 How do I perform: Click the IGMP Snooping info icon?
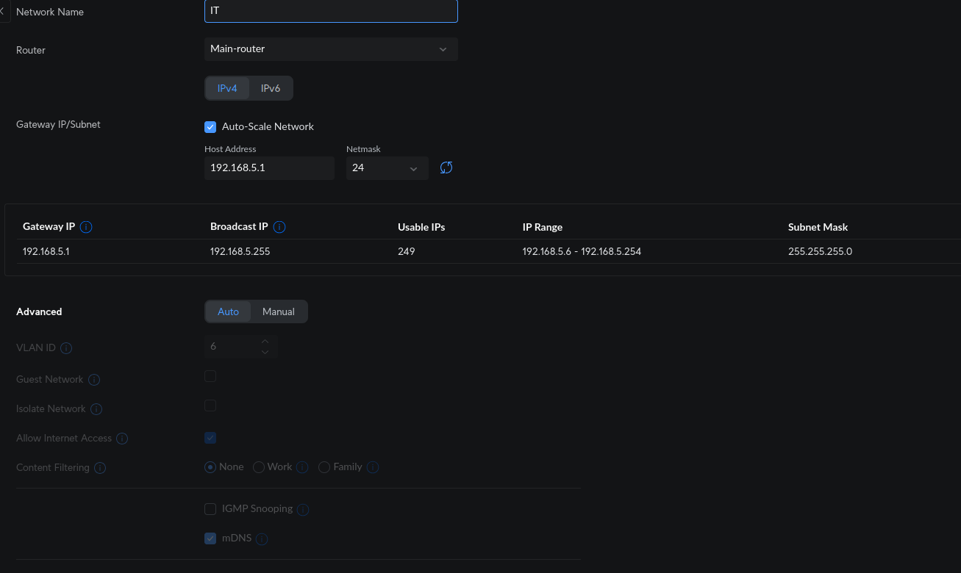pyautogui.click(x=303, y=509)
